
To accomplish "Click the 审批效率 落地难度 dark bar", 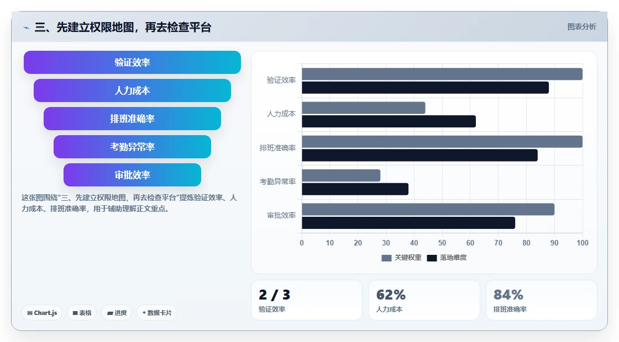I will click(x=408, y=223).
